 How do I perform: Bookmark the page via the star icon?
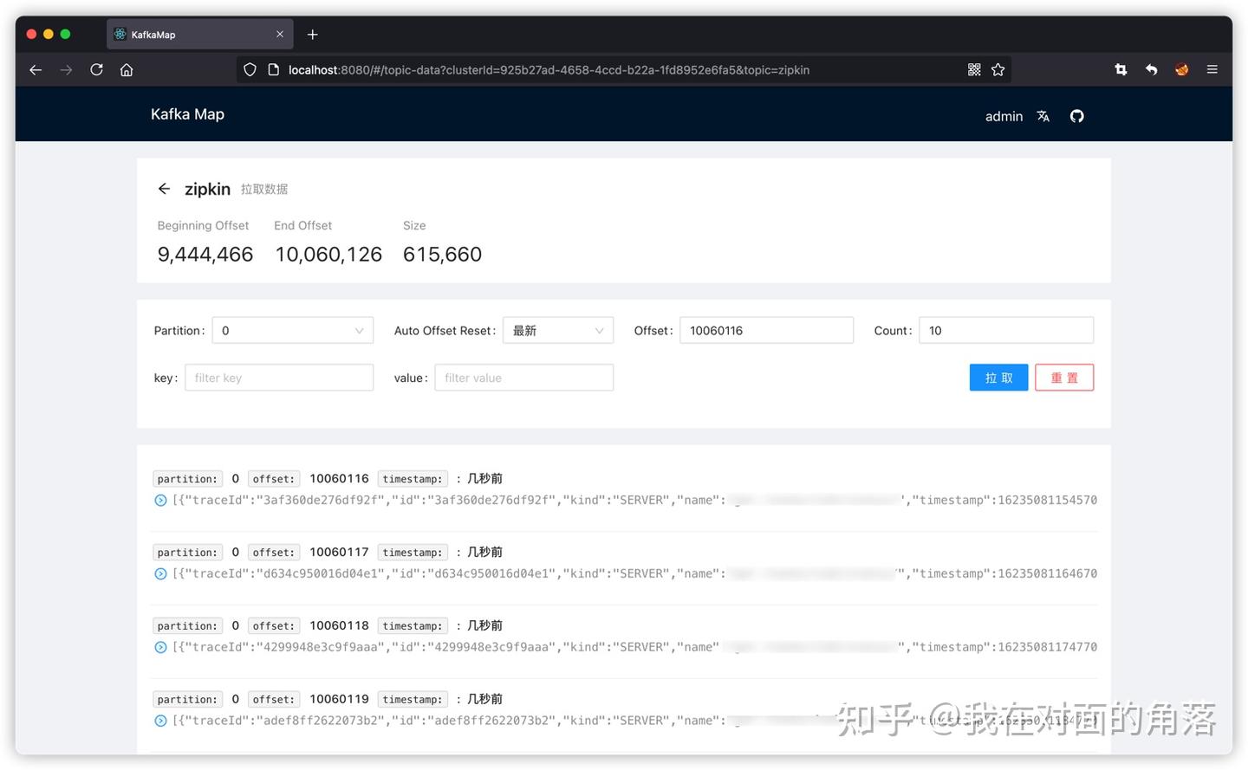(998, 69)
